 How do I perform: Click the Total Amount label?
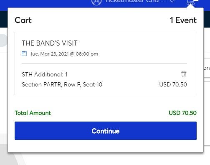33,113
